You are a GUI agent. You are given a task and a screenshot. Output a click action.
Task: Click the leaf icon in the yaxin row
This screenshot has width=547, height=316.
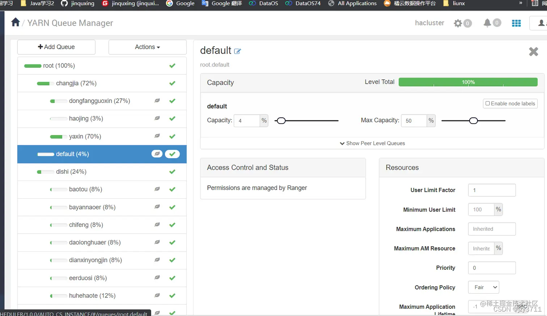(x=157, y=136)
